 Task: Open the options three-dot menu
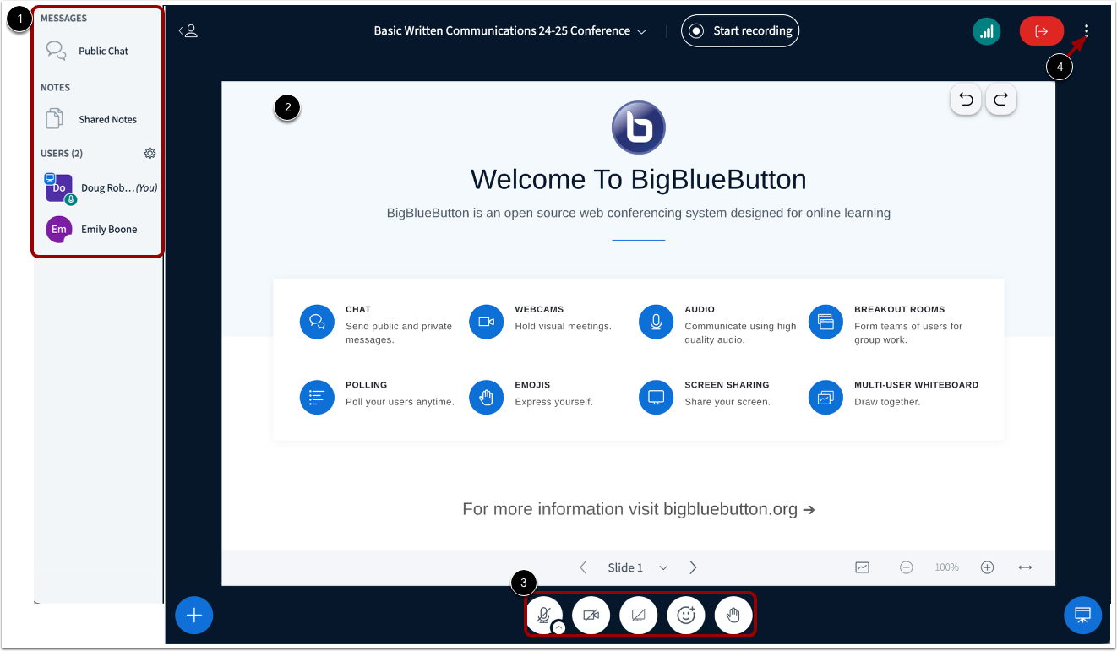coord(1086,30)
